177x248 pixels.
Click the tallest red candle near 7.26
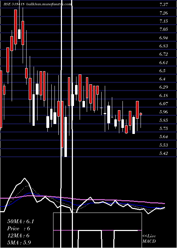point(16,27)
